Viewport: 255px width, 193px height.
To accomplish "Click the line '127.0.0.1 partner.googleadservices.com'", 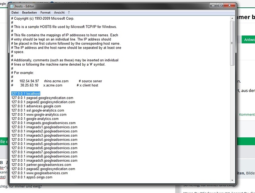I will coord(41,165).
